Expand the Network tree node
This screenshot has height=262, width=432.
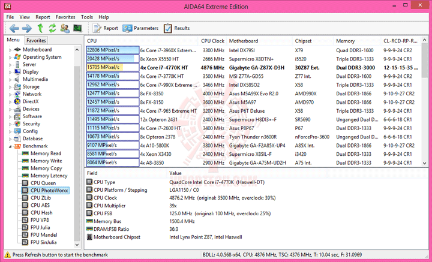(10, 95)
